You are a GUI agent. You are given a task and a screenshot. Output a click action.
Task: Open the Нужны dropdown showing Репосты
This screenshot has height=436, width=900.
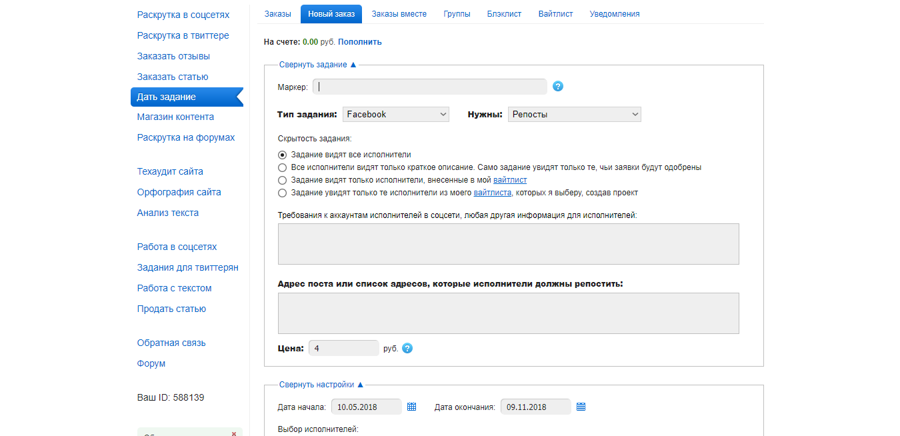click(x=574, y=115)
